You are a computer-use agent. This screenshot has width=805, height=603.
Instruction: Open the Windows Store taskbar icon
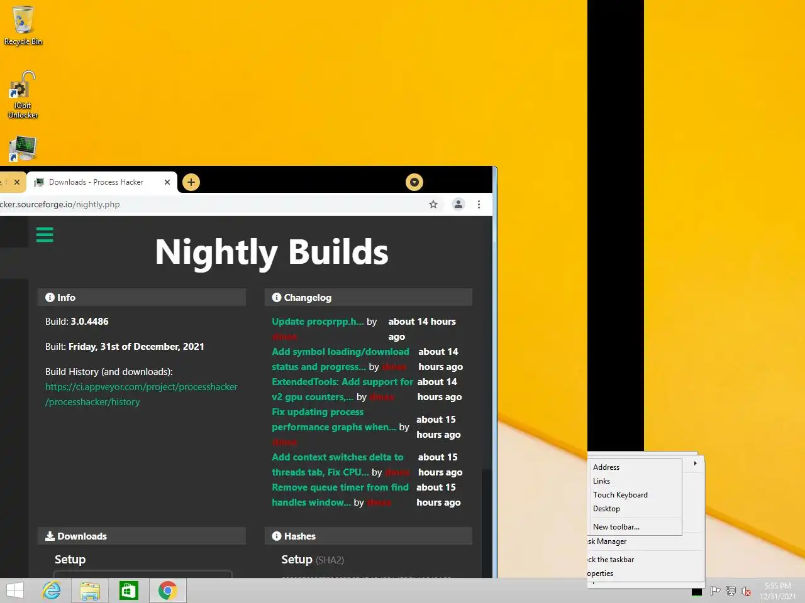point(128,590)
